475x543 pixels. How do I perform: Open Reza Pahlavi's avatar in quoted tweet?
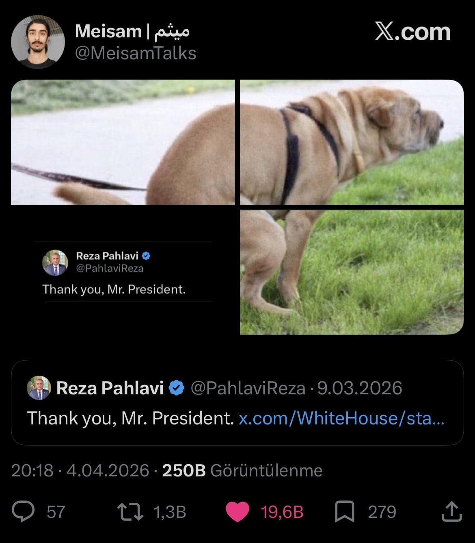click(39, 388)
